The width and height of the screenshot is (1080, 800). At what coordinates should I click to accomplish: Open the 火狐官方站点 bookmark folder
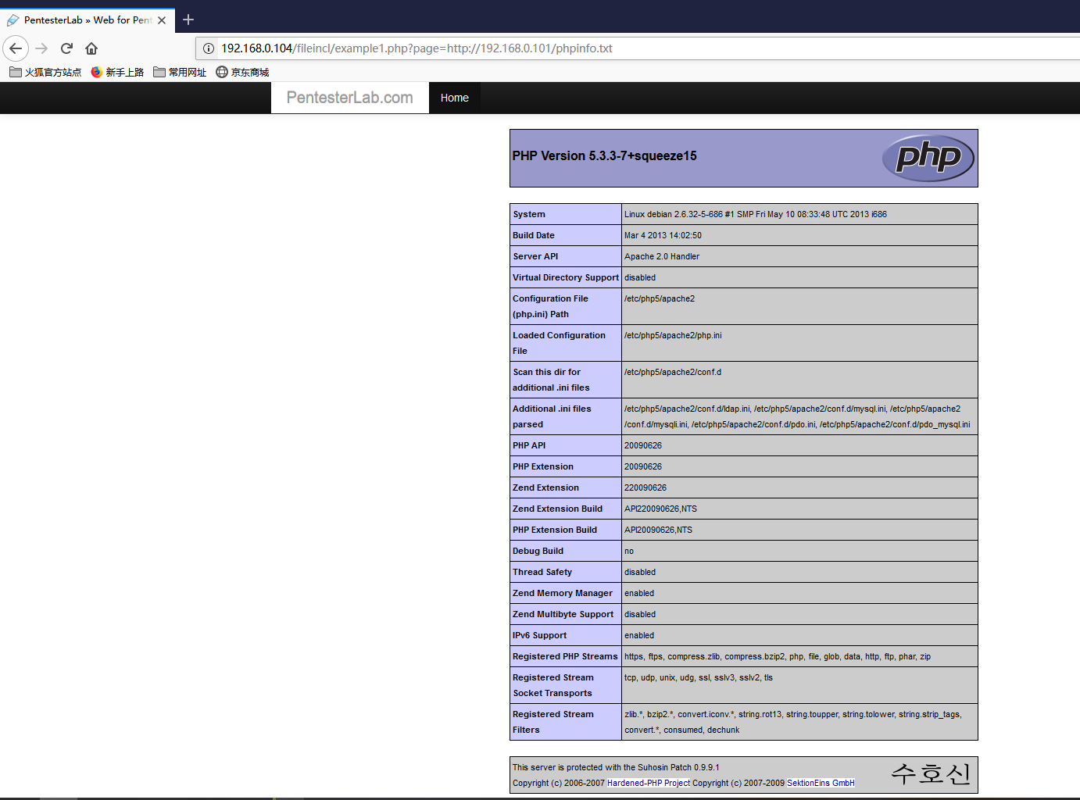tap(45, 72)
